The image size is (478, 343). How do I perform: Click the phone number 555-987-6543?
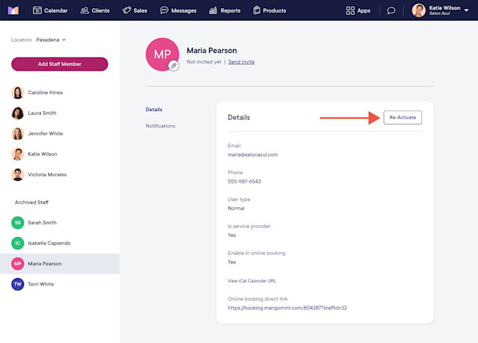tap(244, 181)
